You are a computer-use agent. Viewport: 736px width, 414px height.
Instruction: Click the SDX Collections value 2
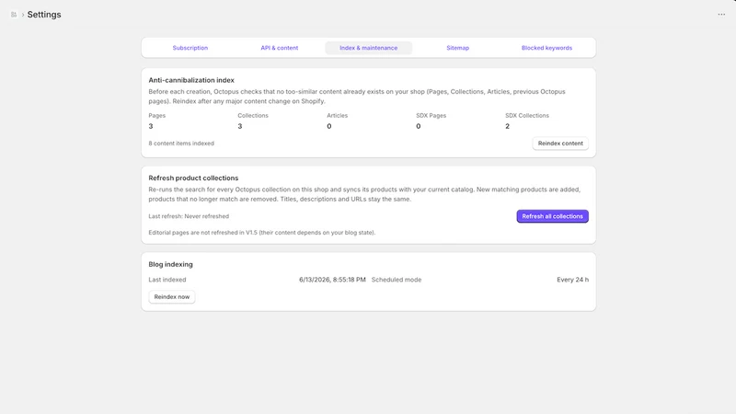pyautogui.click(x=508, y=126)
